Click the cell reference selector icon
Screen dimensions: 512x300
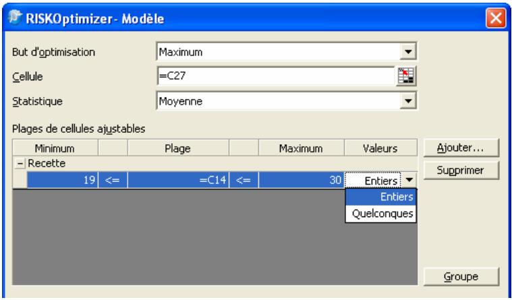[x=406, y=76]
